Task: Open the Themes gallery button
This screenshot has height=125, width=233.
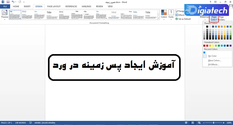Action: pos(5,15)
